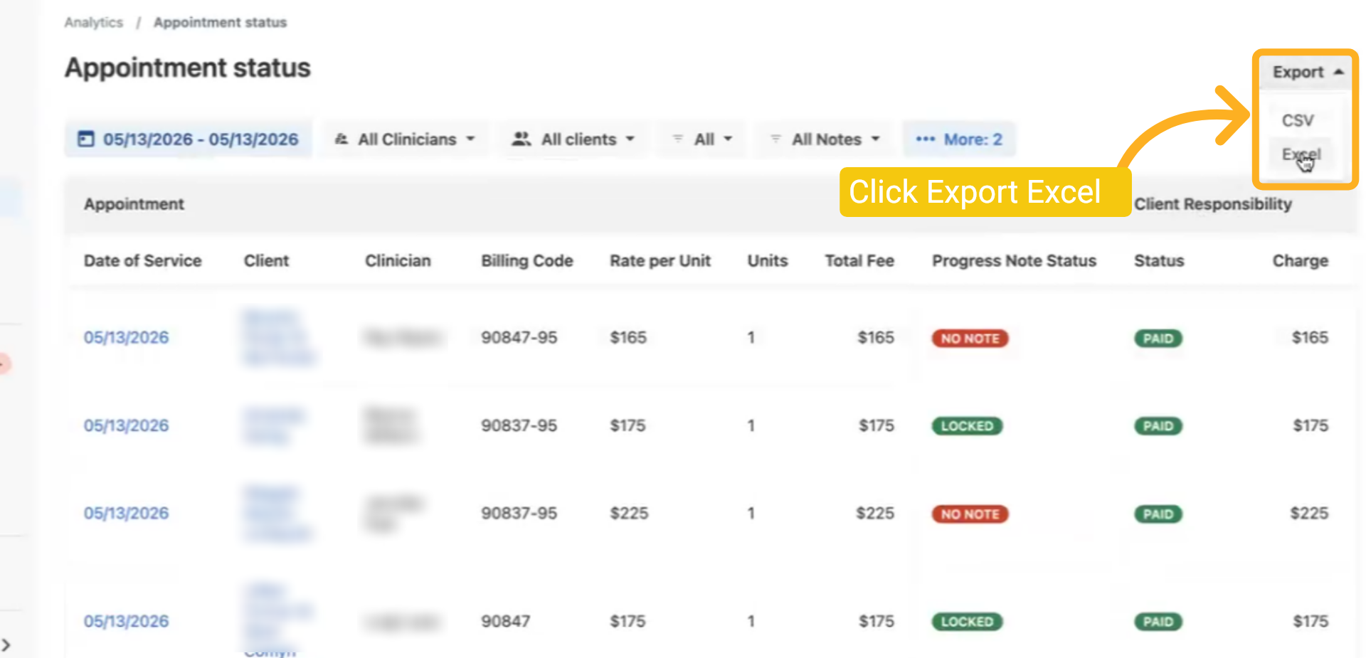Open date link for billing code 90847
1366x658 pixels.
coord(126,621)
